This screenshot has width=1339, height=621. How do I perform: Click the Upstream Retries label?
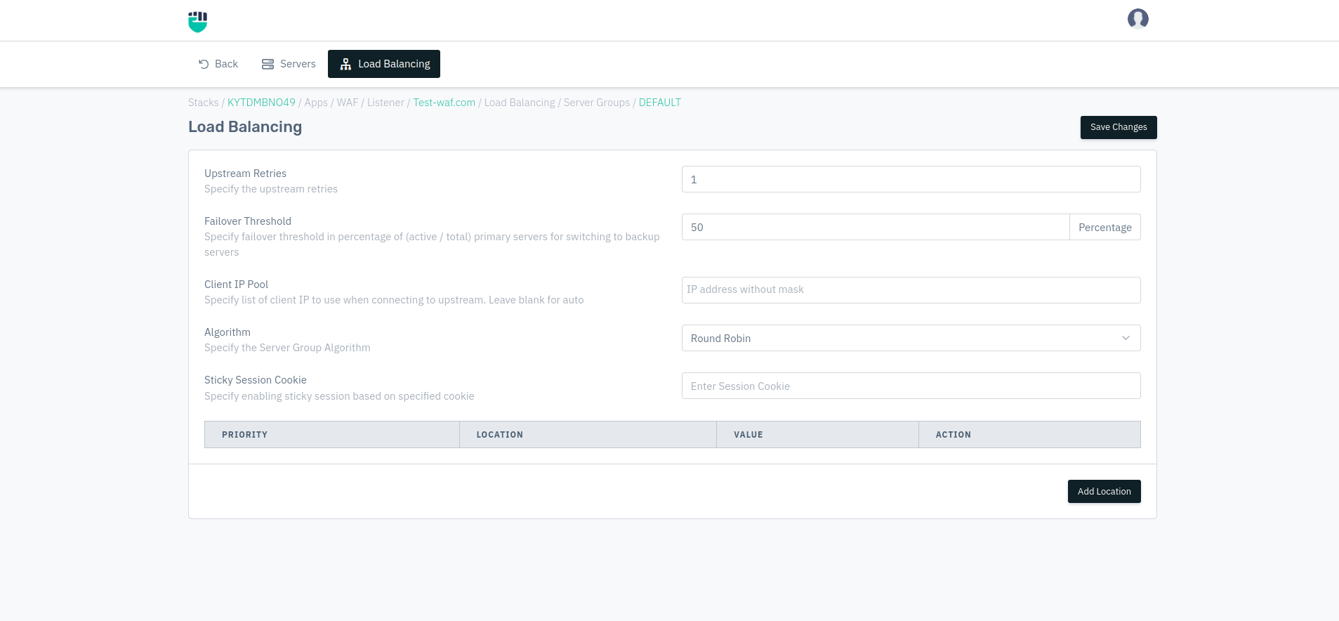(x=245, y=174)
